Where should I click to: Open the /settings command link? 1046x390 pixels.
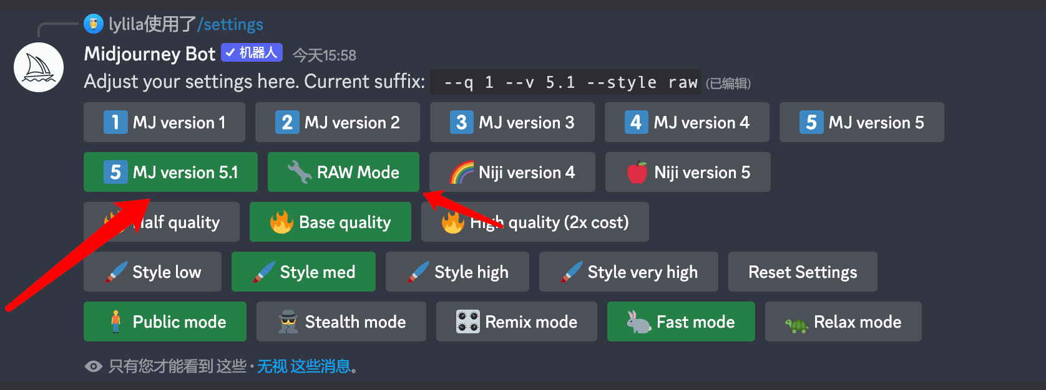pyautogui.click(x=230, y=24)
